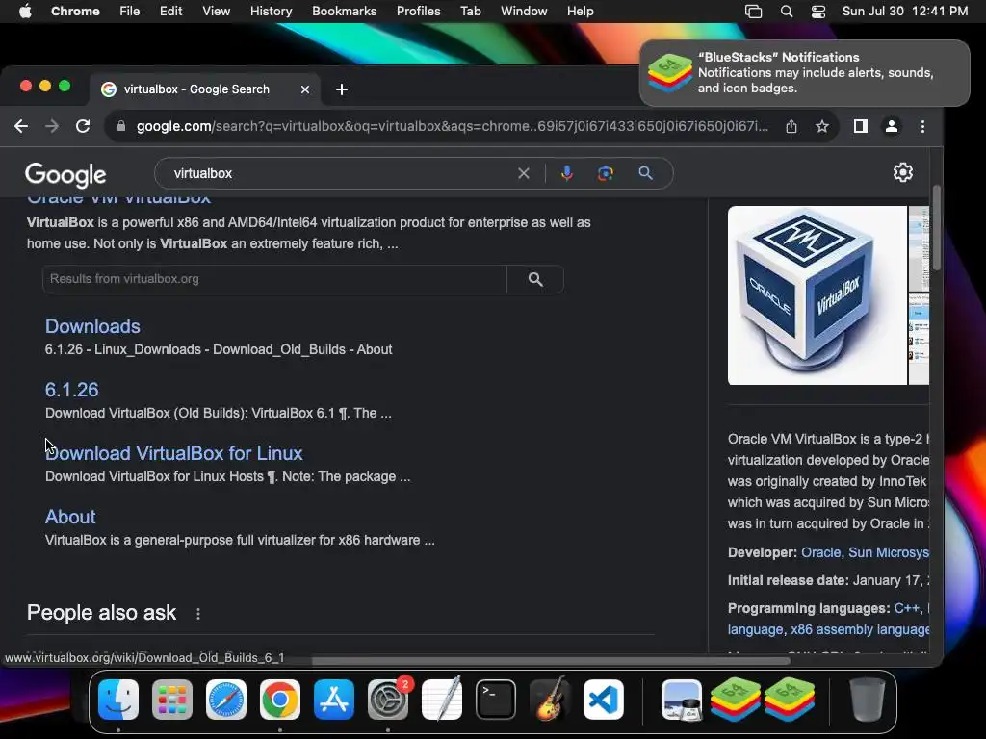The width and height of the screenshot is (986, 739).
Task: Search by image with Google Lens
Action: point(605,173)
